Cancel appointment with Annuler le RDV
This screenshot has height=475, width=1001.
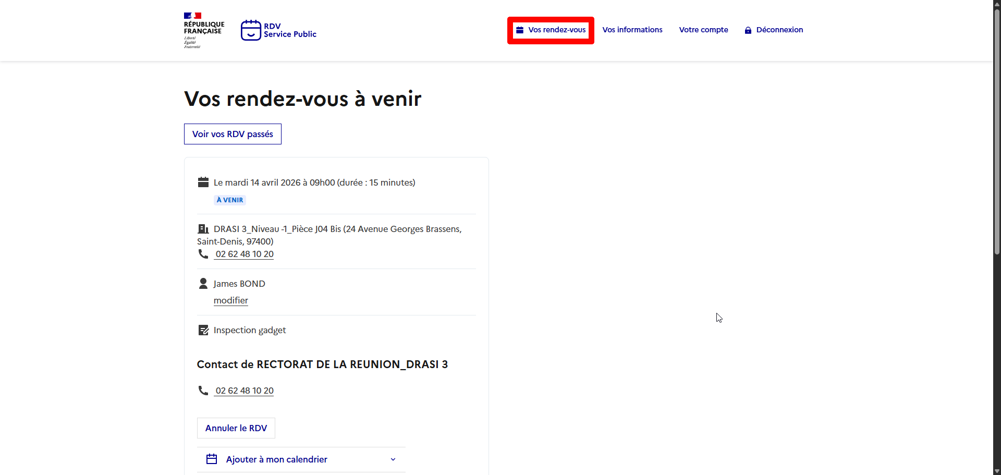[236, 428]
